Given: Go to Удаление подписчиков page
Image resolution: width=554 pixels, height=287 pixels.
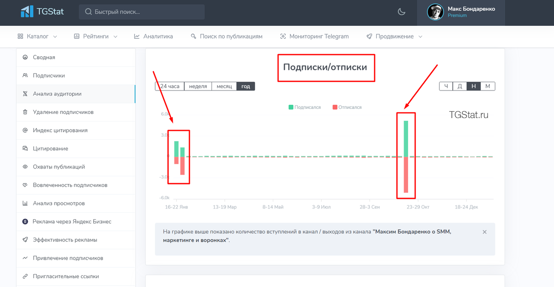Looking at the screenshot, I should click(76, 112).
